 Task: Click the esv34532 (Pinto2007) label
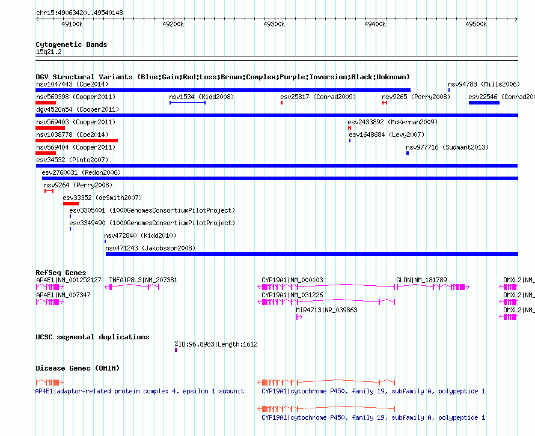coord(72,160)
